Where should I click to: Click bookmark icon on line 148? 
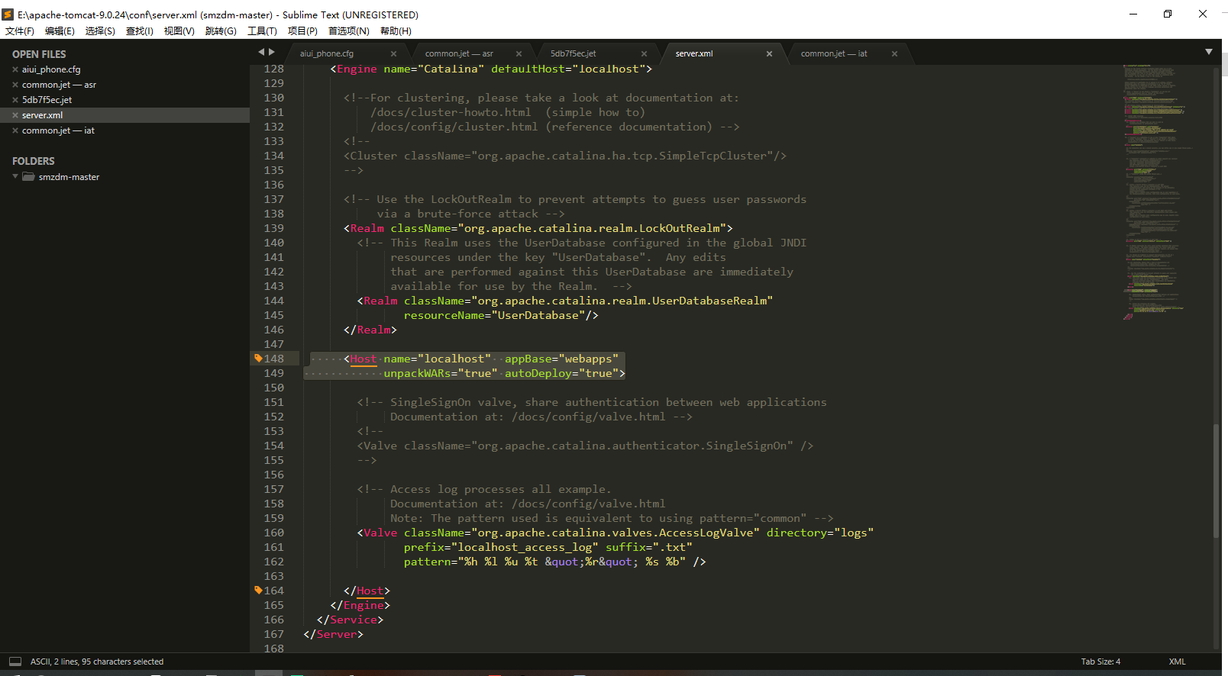(x=258, y=358)
